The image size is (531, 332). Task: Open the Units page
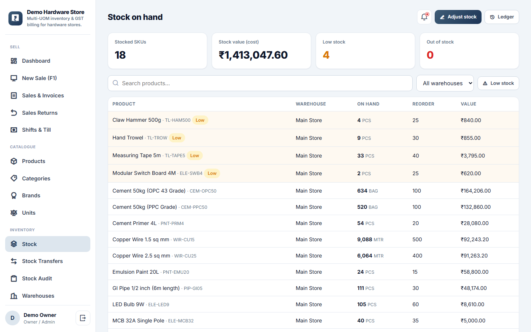pos(48,213)
